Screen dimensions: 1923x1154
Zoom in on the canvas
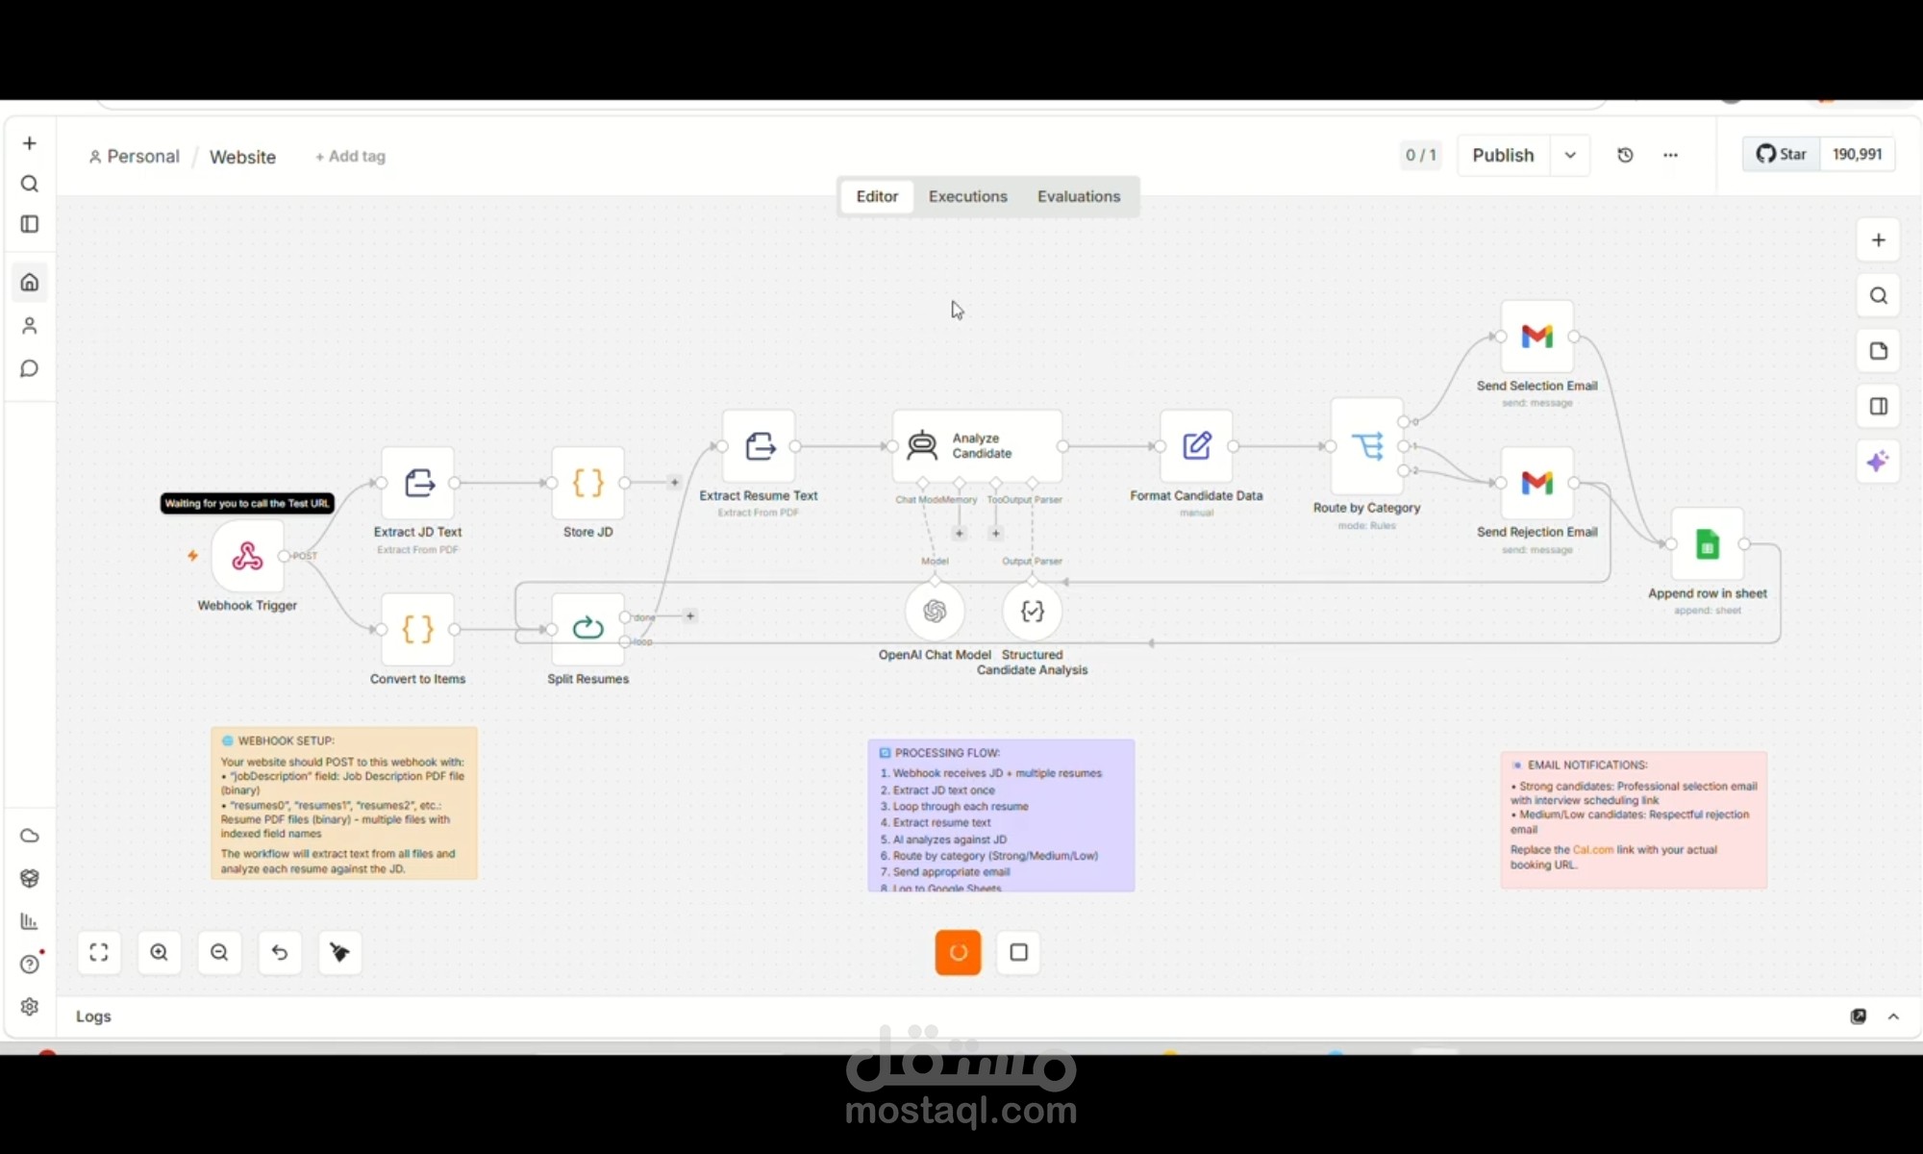tap(160, 952)
